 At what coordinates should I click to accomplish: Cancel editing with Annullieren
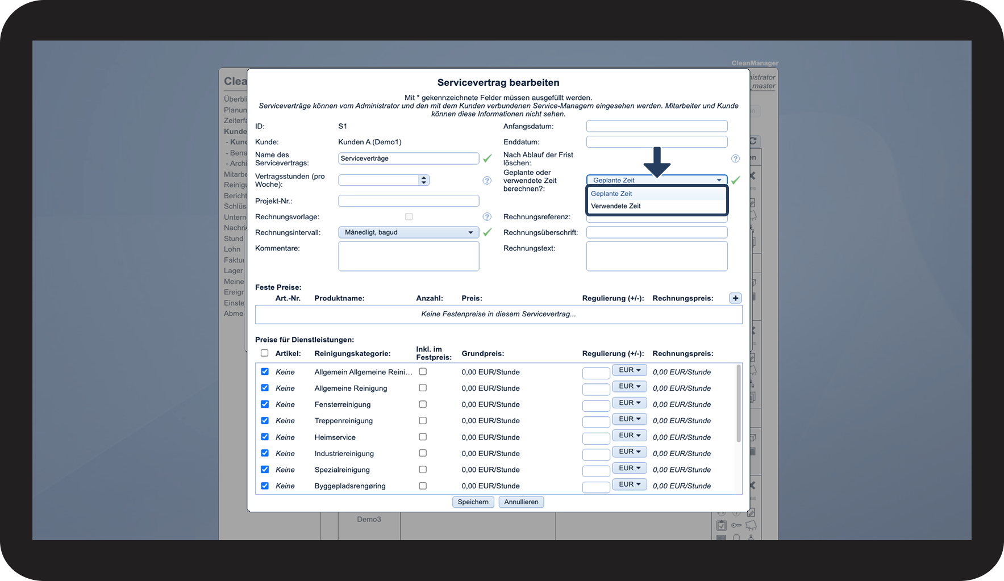click(x=522, y=502)
